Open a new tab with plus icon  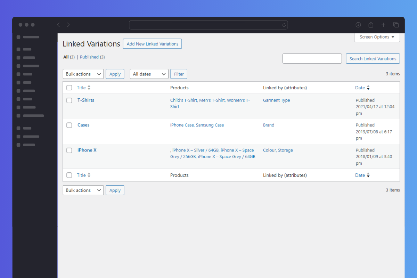(383, 25)
